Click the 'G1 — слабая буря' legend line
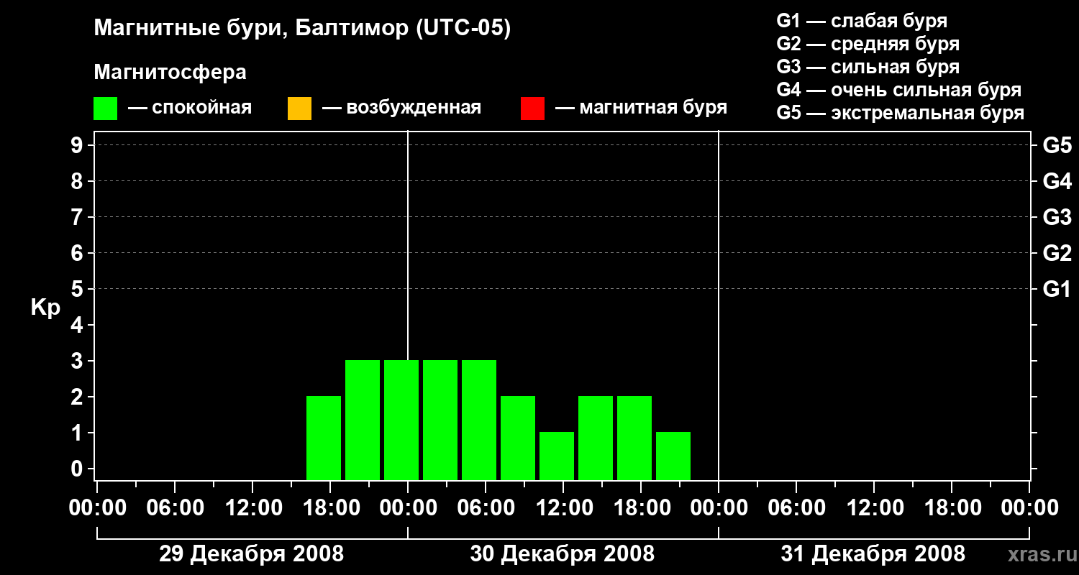This screenshot has width=1079, height=575. click(x=862, y=21)
